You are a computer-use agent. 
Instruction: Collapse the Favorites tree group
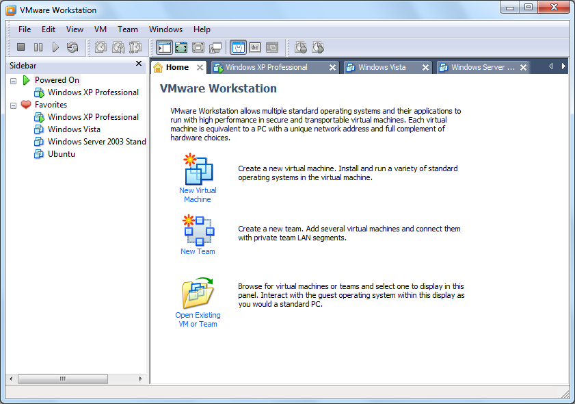point(14,105)
